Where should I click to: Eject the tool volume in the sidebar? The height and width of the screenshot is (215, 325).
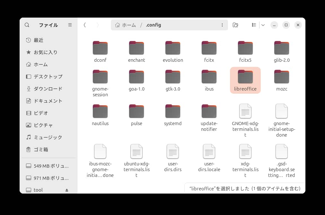coord(66,190)
